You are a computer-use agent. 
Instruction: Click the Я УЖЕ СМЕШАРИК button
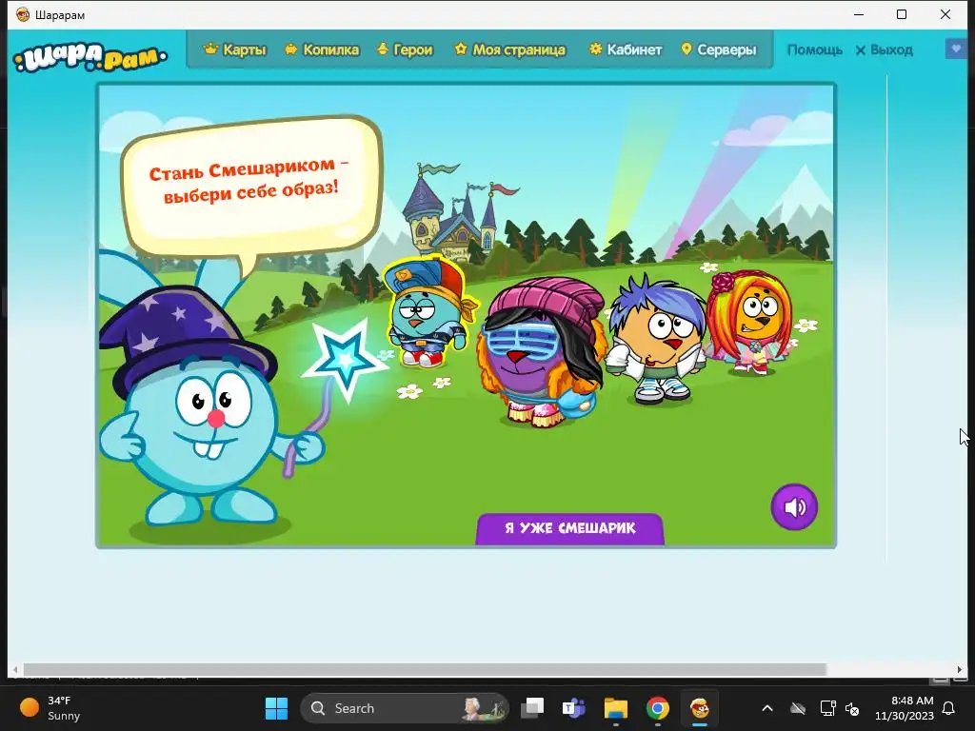(569, 528)
